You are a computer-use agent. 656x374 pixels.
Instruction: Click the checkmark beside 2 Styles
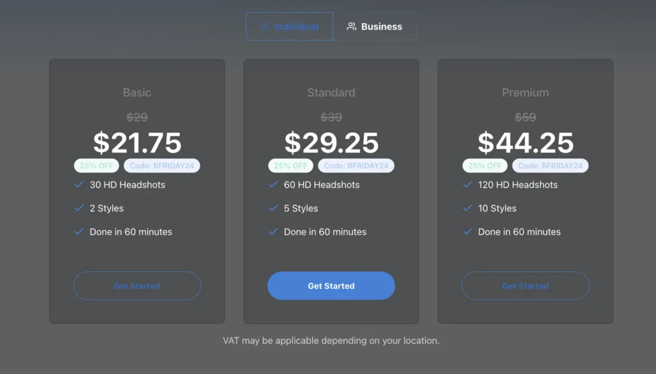(x=79, y=208)
